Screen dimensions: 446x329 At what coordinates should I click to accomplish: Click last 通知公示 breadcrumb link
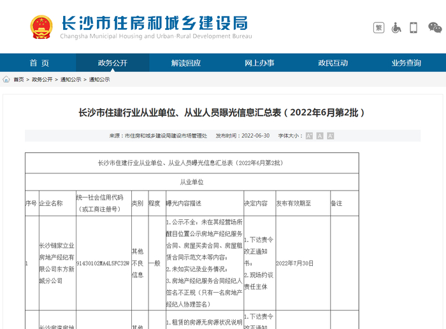(x=99, y=80)
